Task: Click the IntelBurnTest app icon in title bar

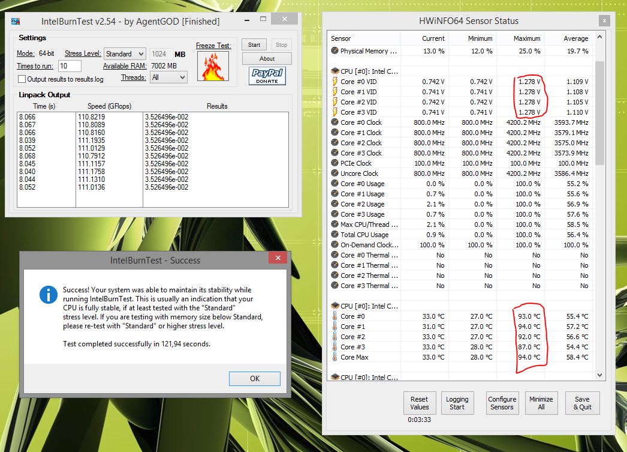Action: click(x=16, y=21)
